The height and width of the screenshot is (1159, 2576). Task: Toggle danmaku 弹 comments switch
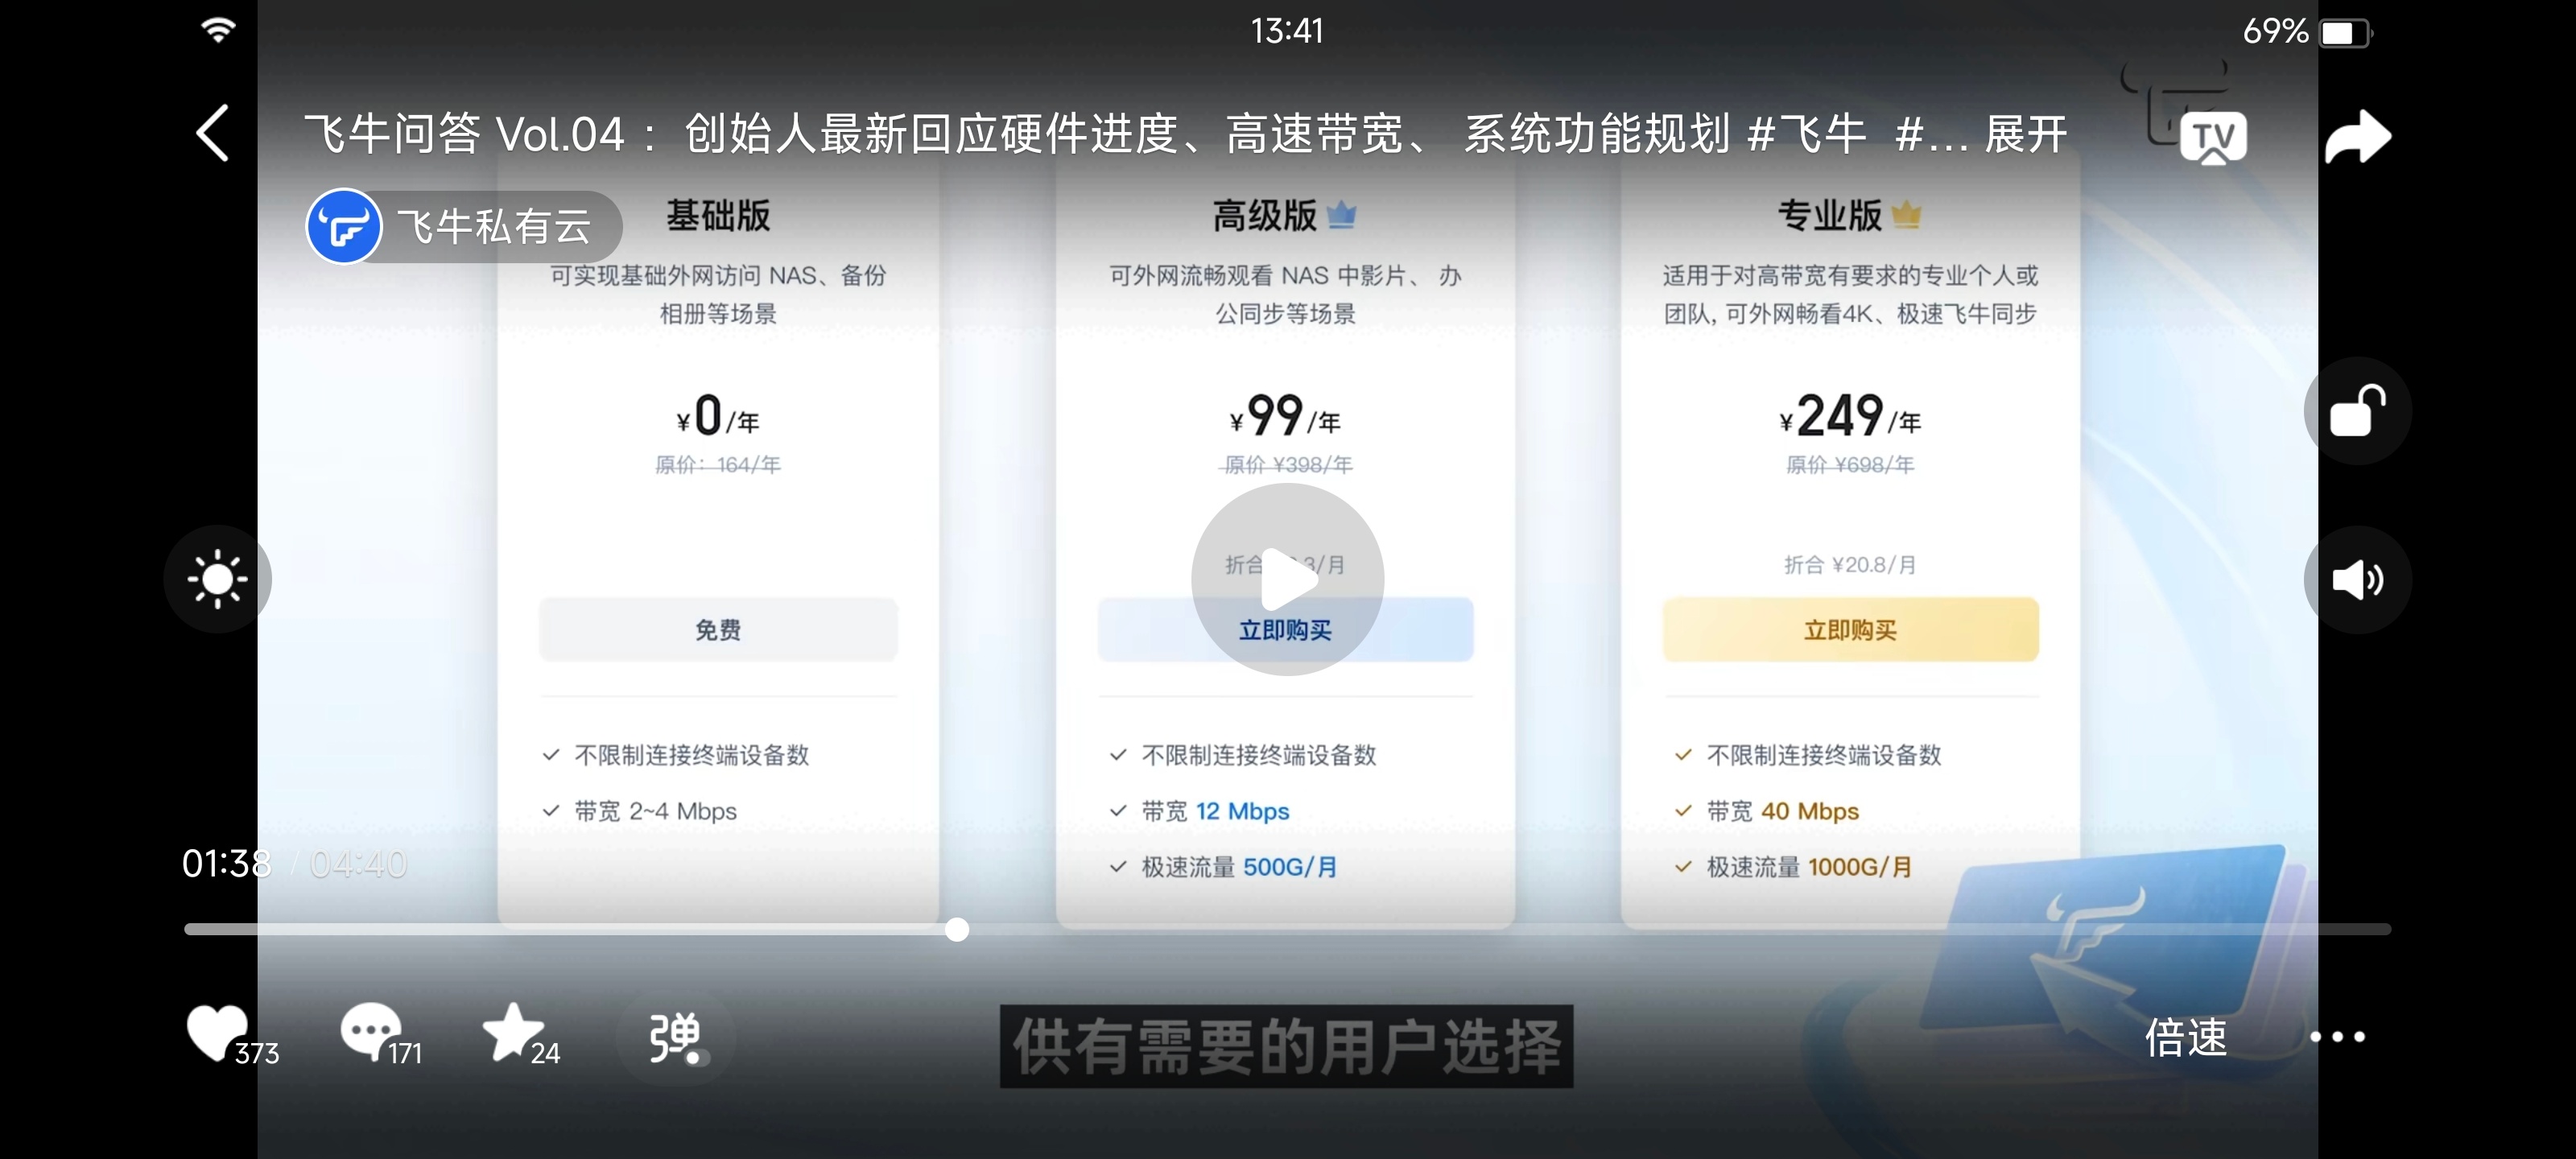coord(676,1038)
